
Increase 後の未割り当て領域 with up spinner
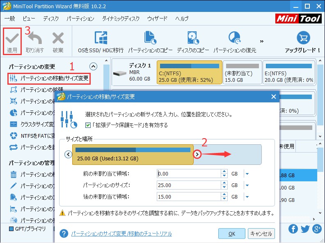[x=224, y=194]
